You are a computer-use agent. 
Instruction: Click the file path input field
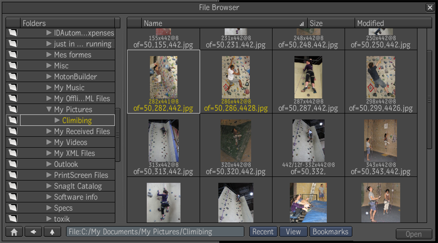click(155, 232)
